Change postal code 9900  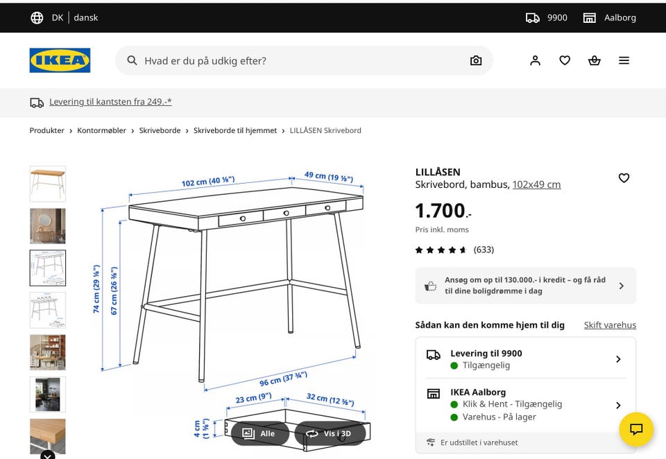click(x=557, y=18)
